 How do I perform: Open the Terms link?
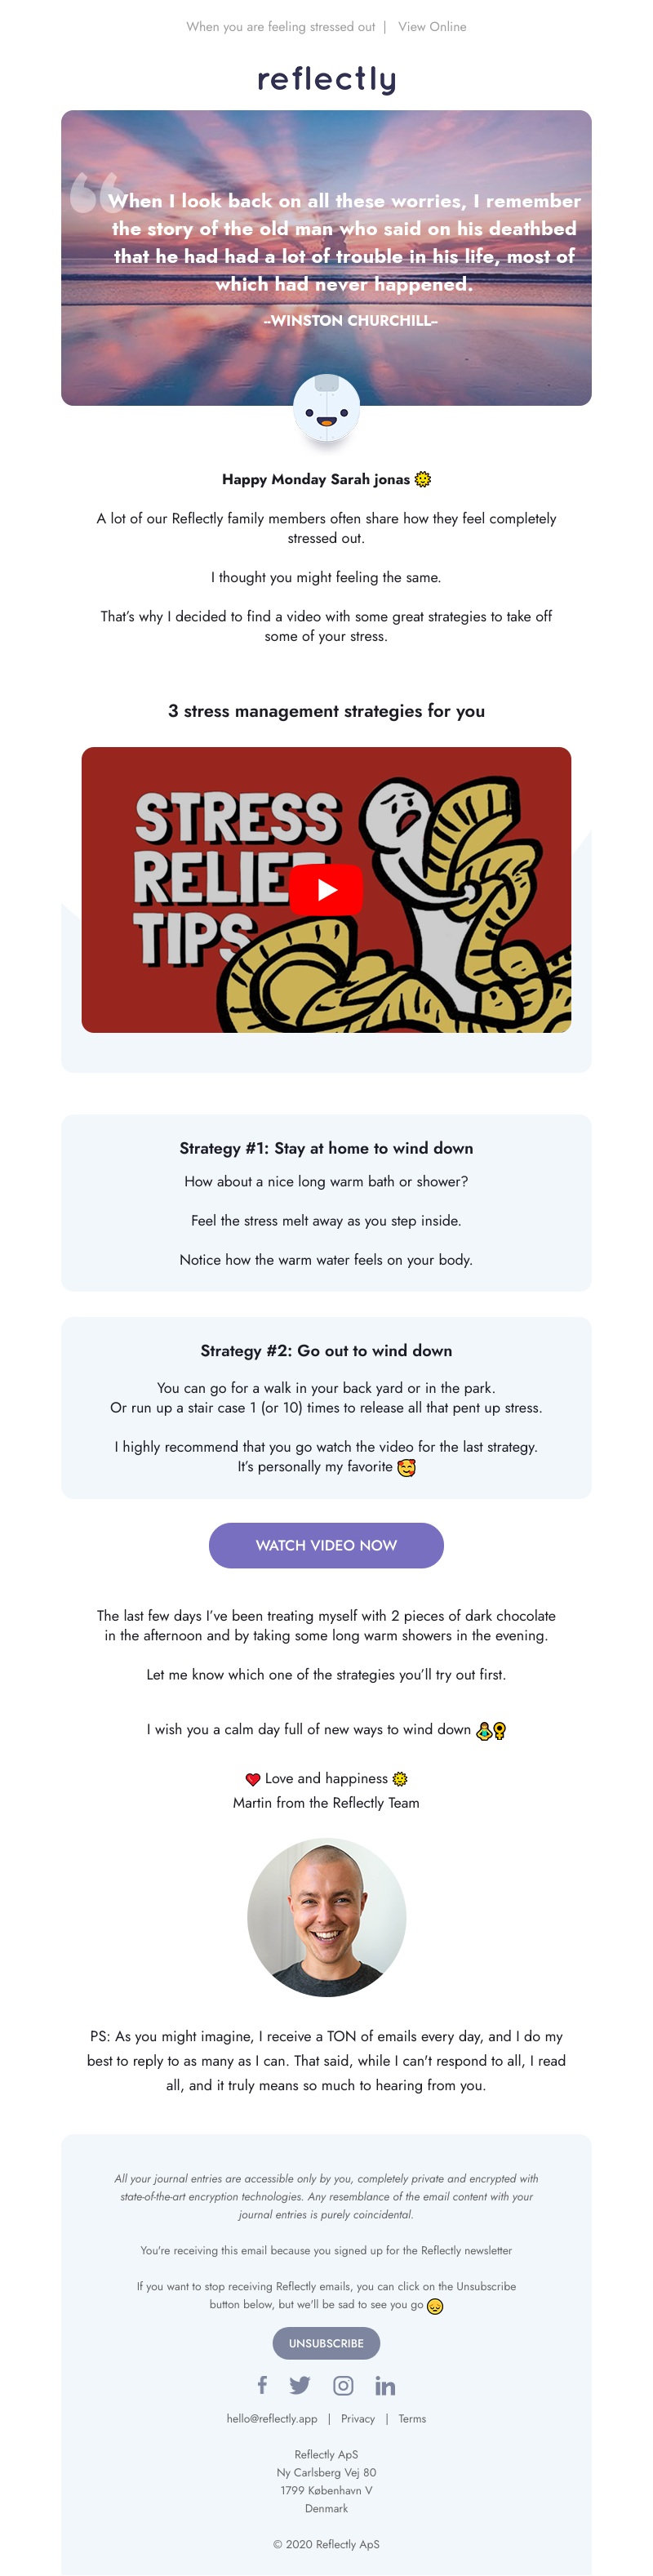pos(412,2419)
